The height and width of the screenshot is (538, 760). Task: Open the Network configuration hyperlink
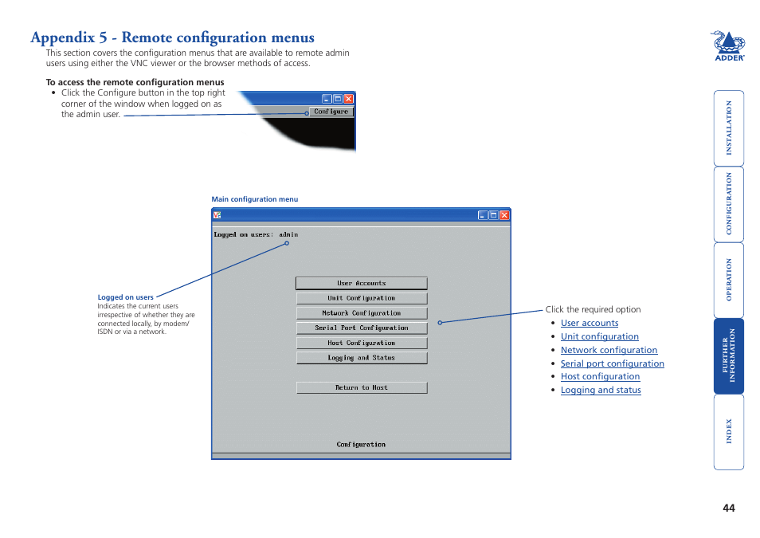(609, 350)
